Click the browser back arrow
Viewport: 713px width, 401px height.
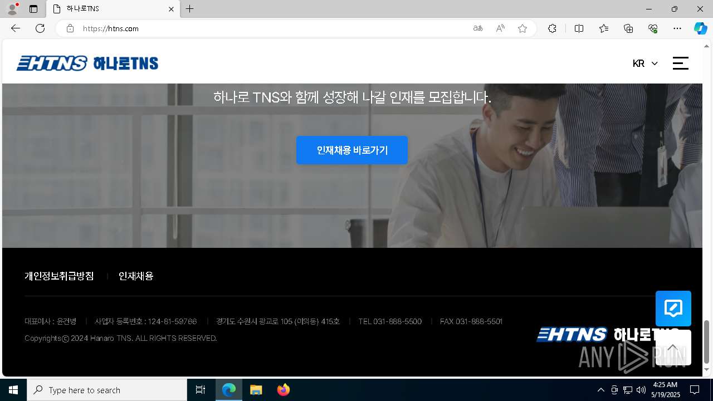[x=16, y=28]
